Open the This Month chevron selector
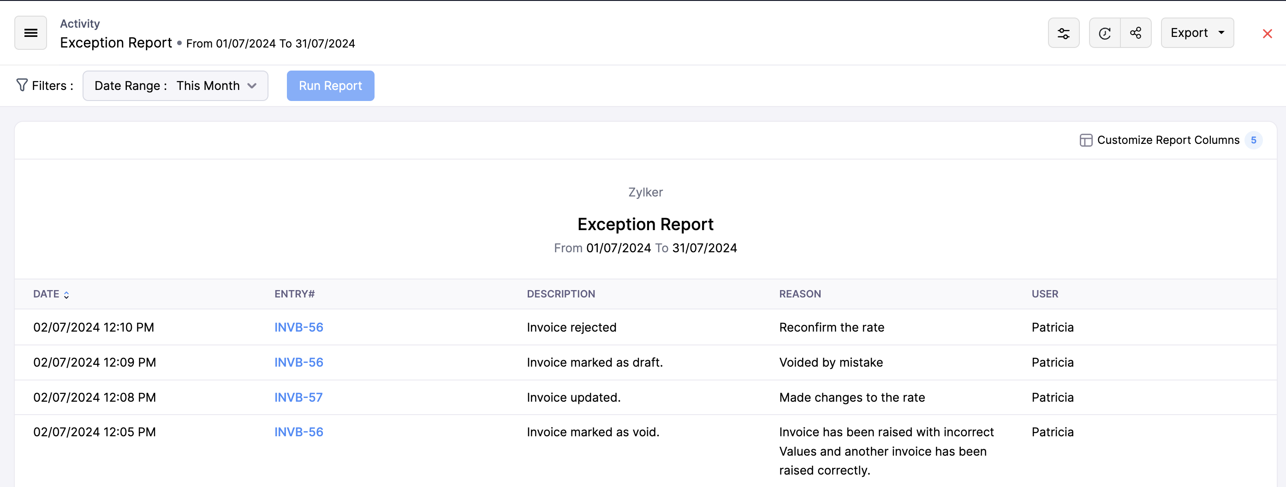Screen dimensions: 1286x487 click(251, 85)
